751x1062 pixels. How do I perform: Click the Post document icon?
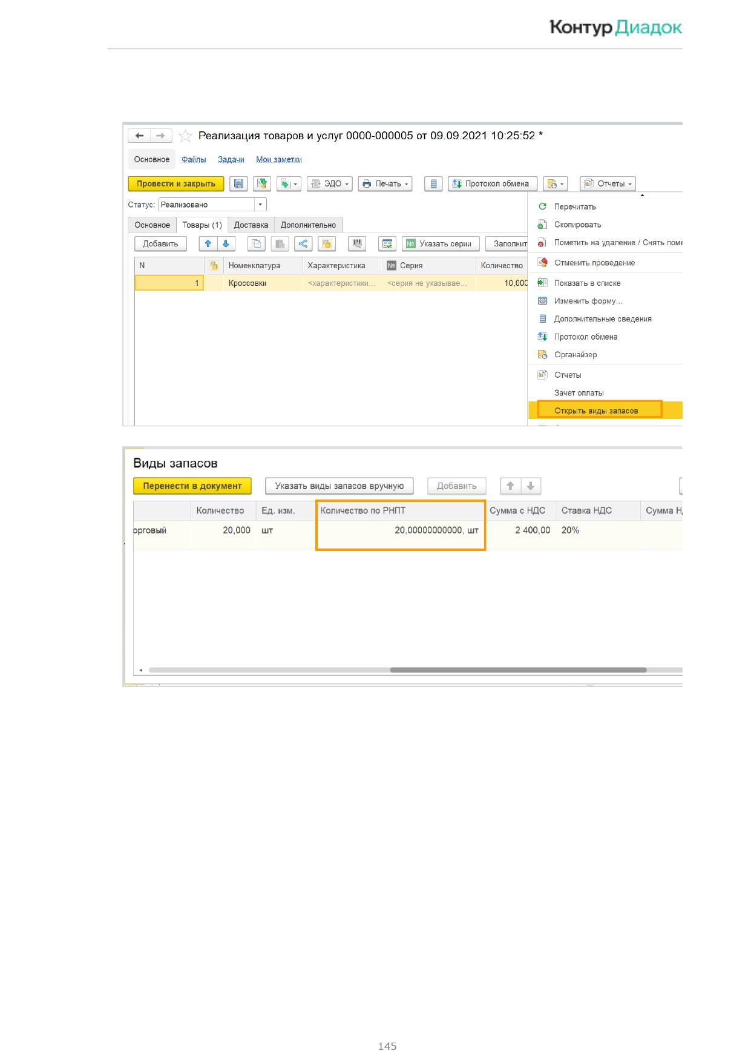[x=262, y=183]
